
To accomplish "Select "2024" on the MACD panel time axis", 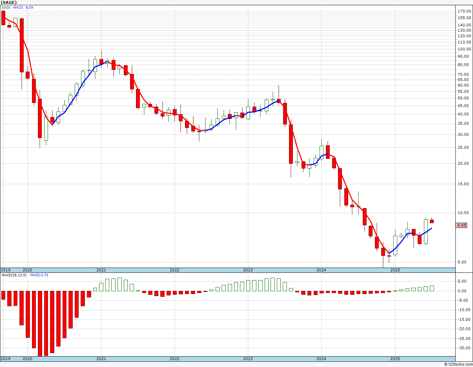I will pos(321,359).
